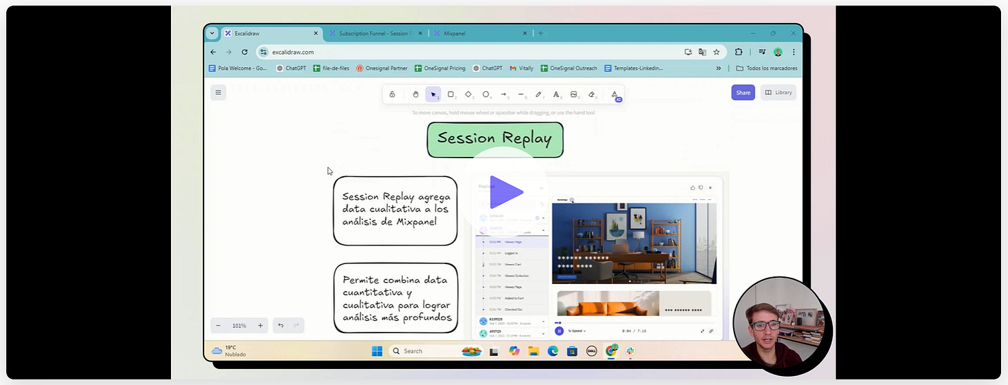Close the Mixpanel tab
This screenshot has height=385, width=1008.
(x=524, y=33)
